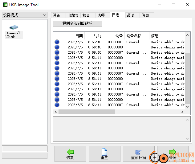Switch to the 信息 tab
The height and width of the screenshot is (164, 195).
tap(147, 15)
